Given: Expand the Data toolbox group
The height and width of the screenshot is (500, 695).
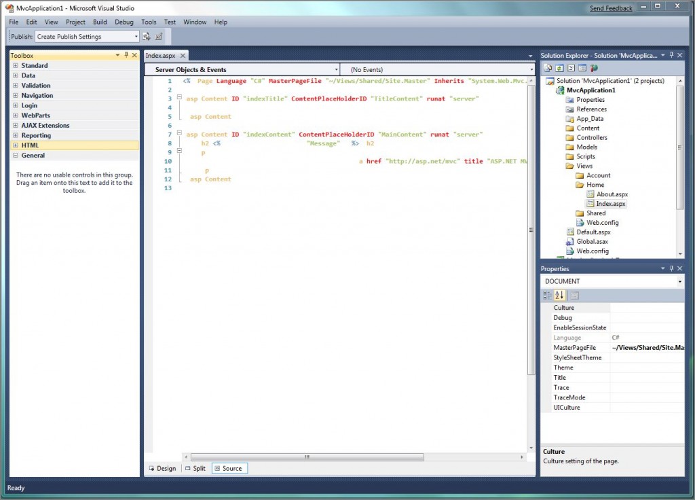Looking at the screenshot, I should (x=16, y=75).
